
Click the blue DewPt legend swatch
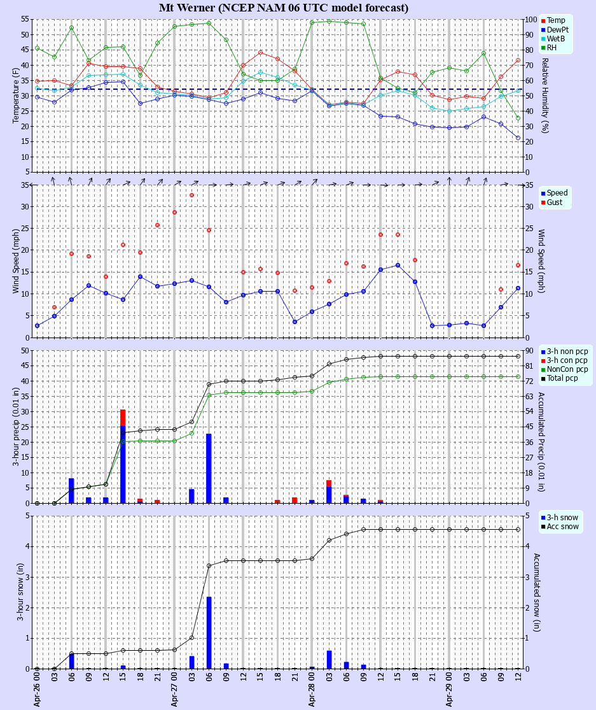543,30
